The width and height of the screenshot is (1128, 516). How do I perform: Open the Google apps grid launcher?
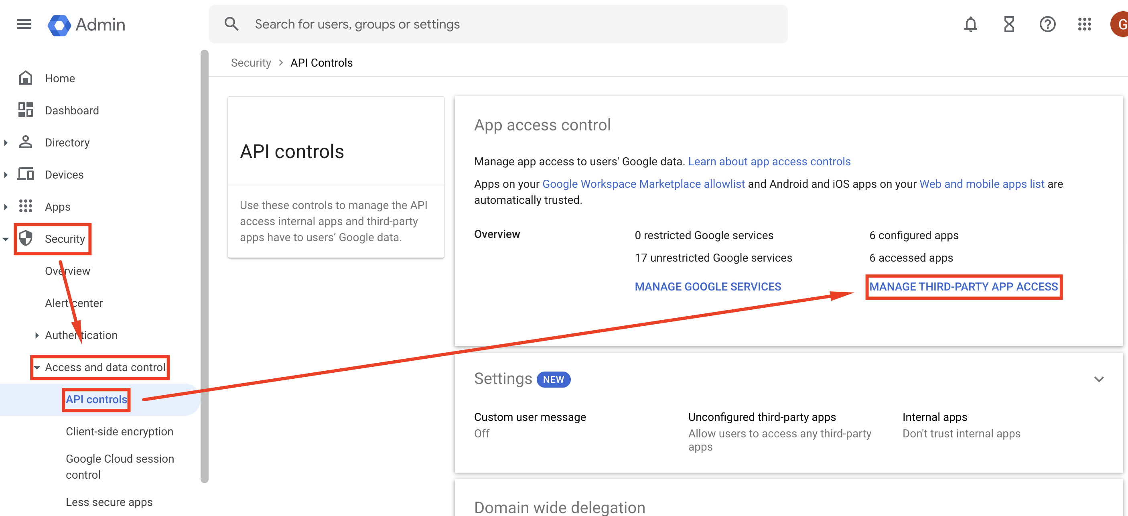click(x=1084, y=24)
